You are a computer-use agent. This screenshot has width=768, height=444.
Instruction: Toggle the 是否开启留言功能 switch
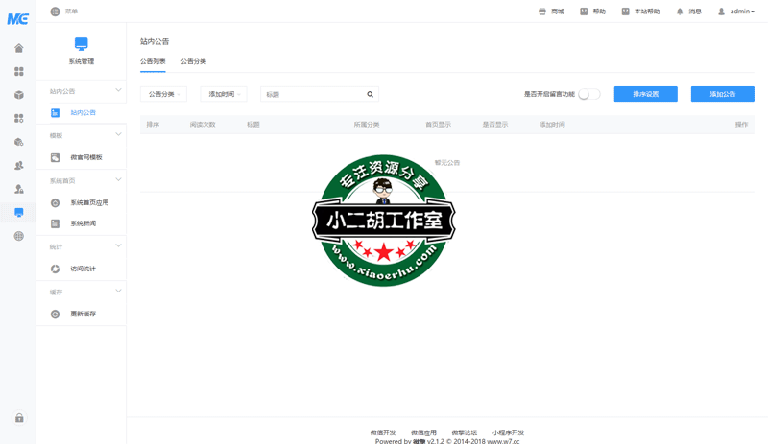589,94
